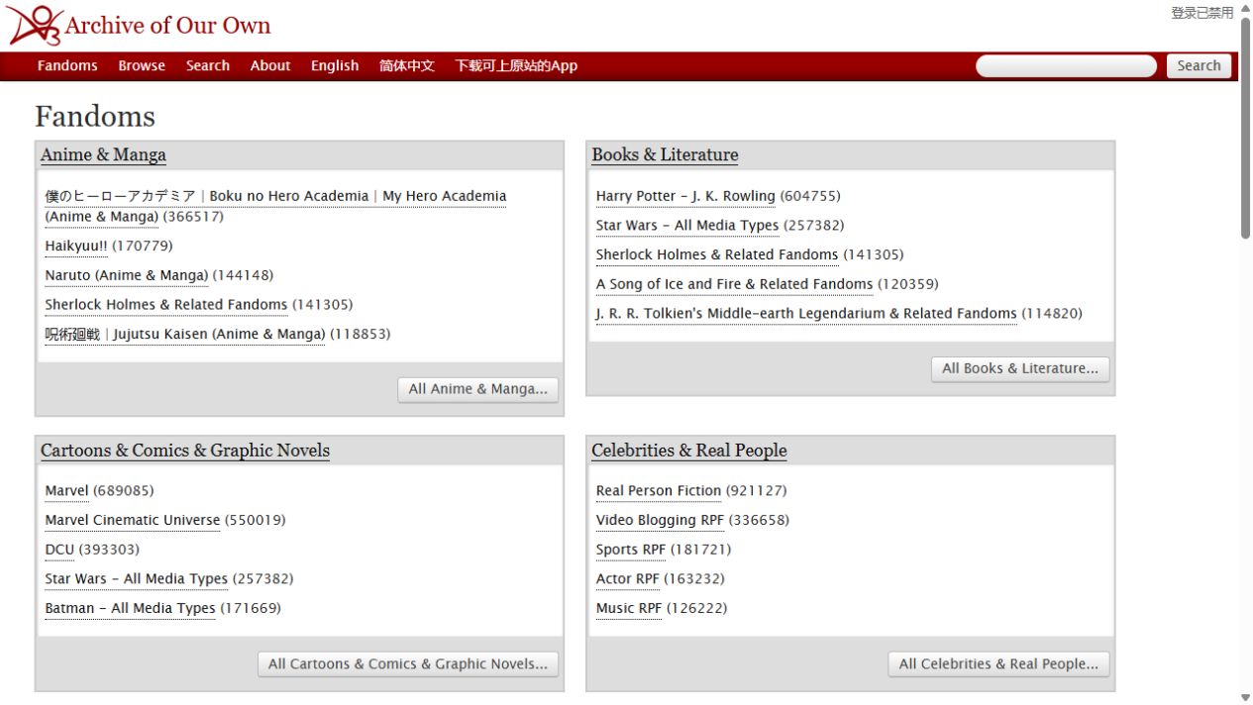The height and width of the screenshot is (705, 1253).
Task: Open Naruto (Anime & Manga) fandom
Action: (127, 275)
